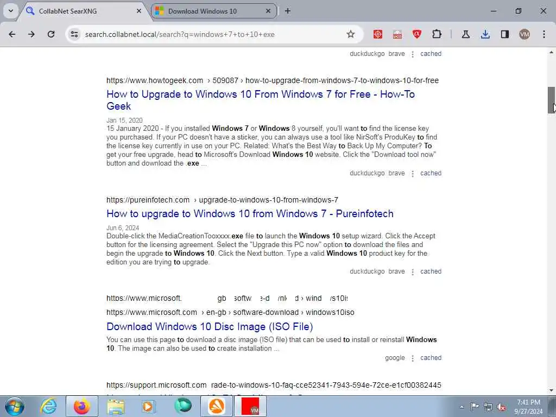The height and width of the screenshot is (417, 556).
Task: Open the Pureinfotech upgrade result link
Action: point(250,213)
